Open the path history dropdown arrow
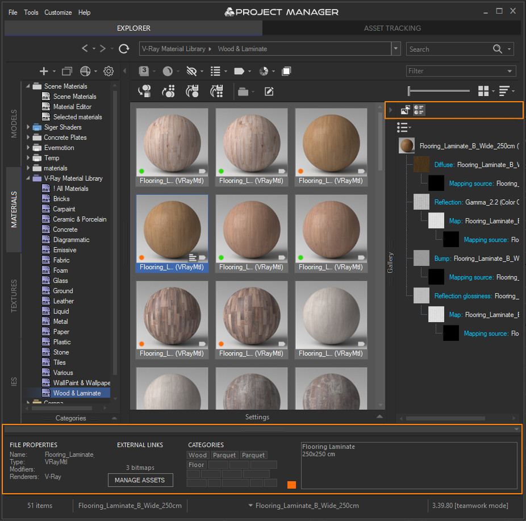 click(x=396, y=49)
